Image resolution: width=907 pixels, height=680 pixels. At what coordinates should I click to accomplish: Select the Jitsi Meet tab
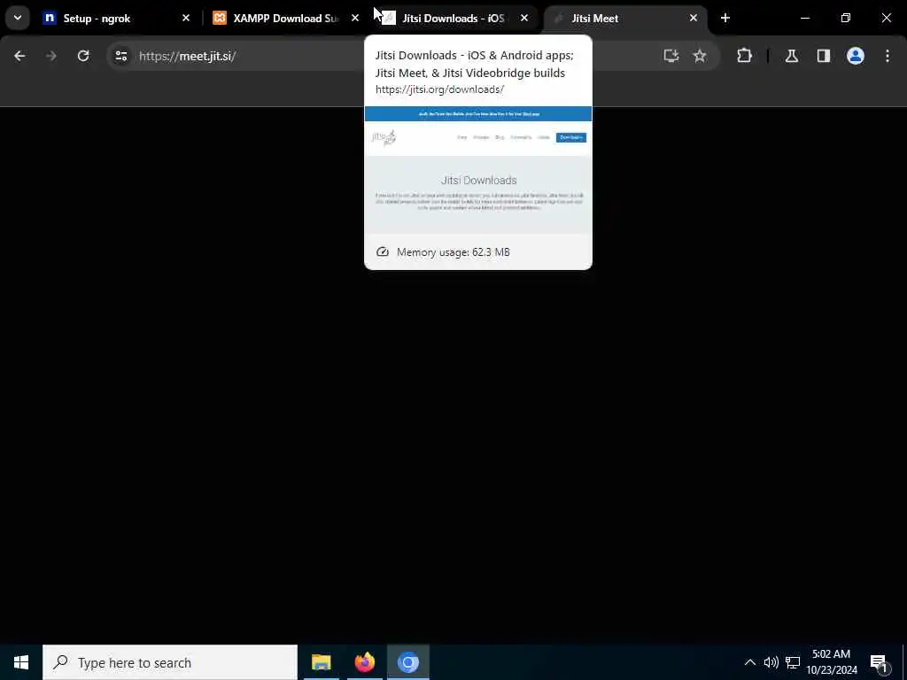pyautogui.click(x=624, y=18)
